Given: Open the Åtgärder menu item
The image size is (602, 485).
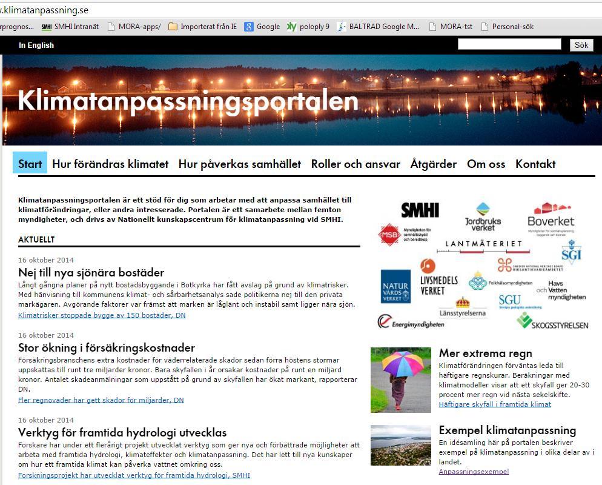Looking at the screenshot, I should click(x=434, y=164).
